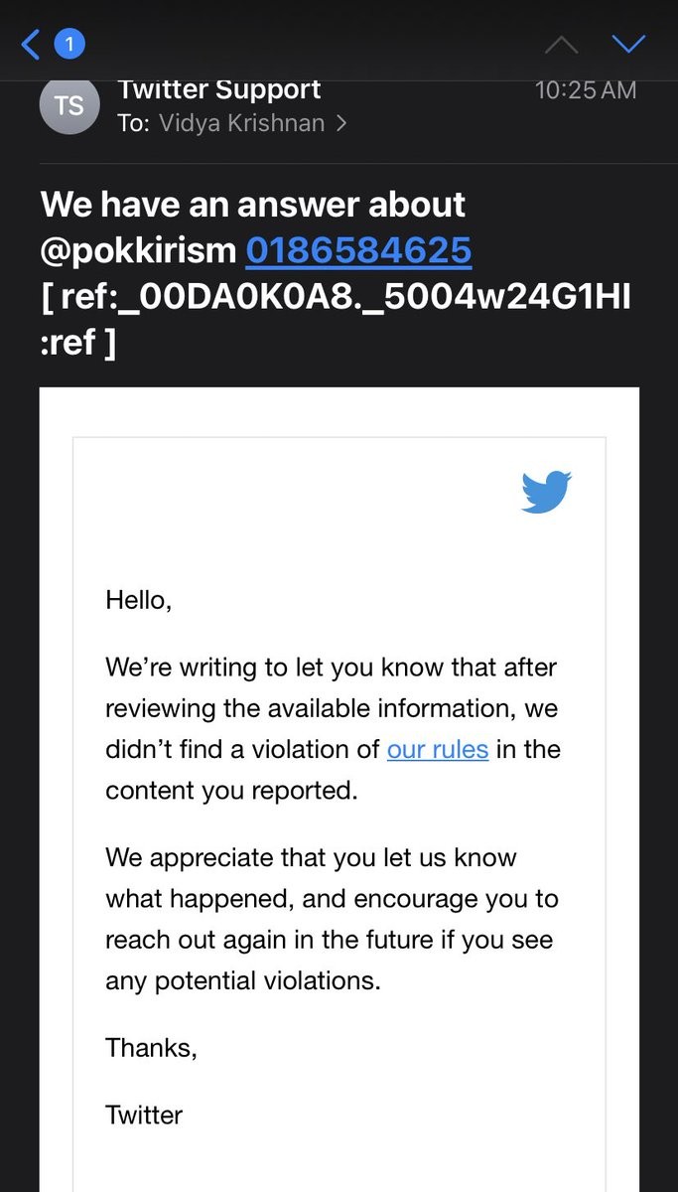The image size is (678, 1192).
Task: Open the "our rules" link
Action: 437,749
